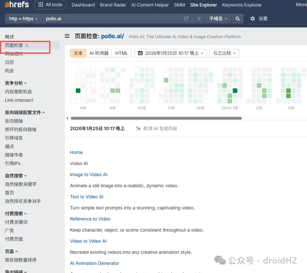Toggle sidebar with the hamburger menu icon
307x273 pixels.
(x=67, y=36)
